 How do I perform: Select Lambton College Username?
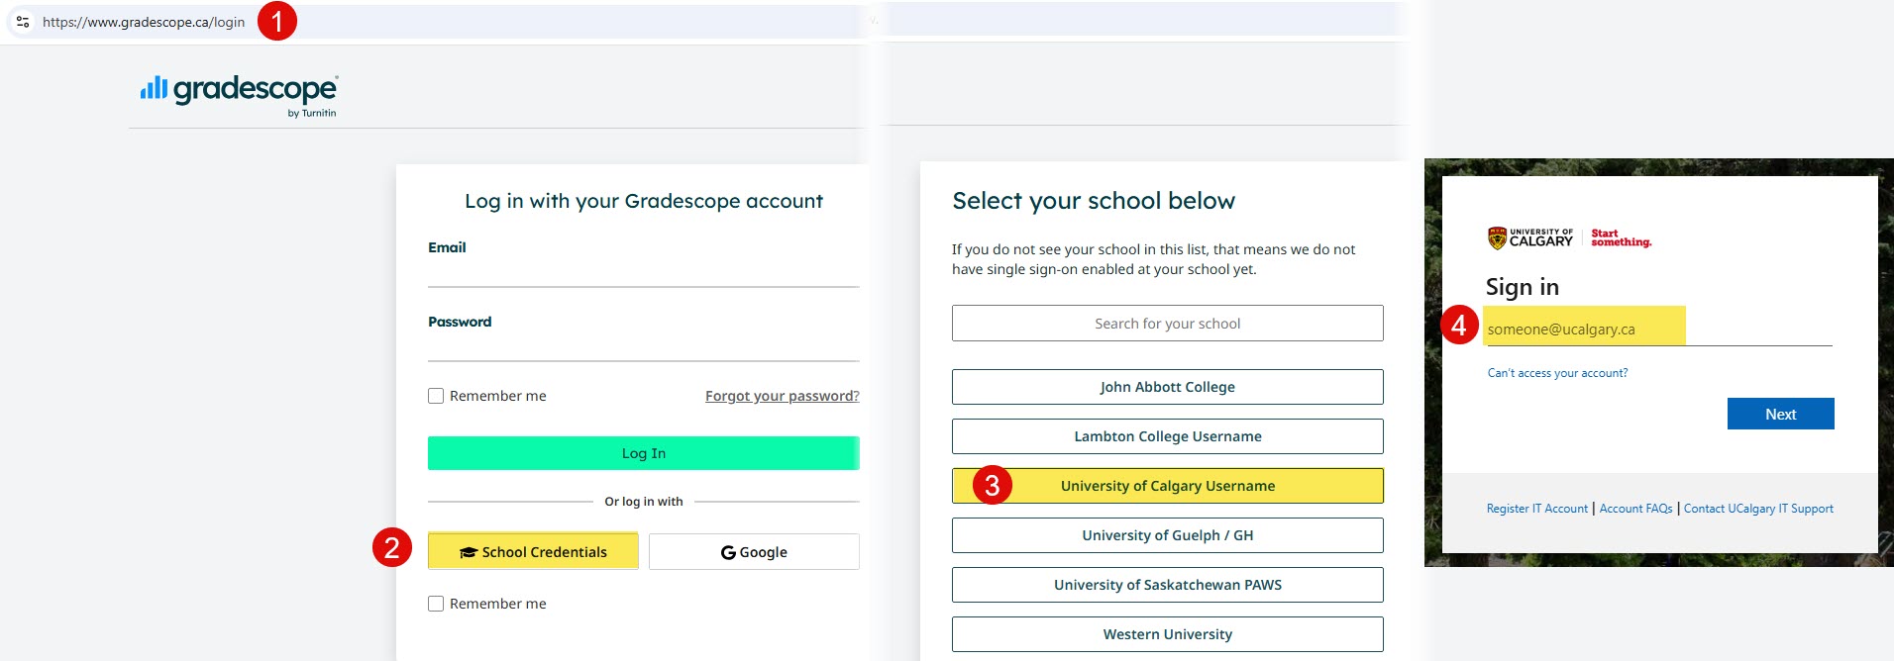1167,436
